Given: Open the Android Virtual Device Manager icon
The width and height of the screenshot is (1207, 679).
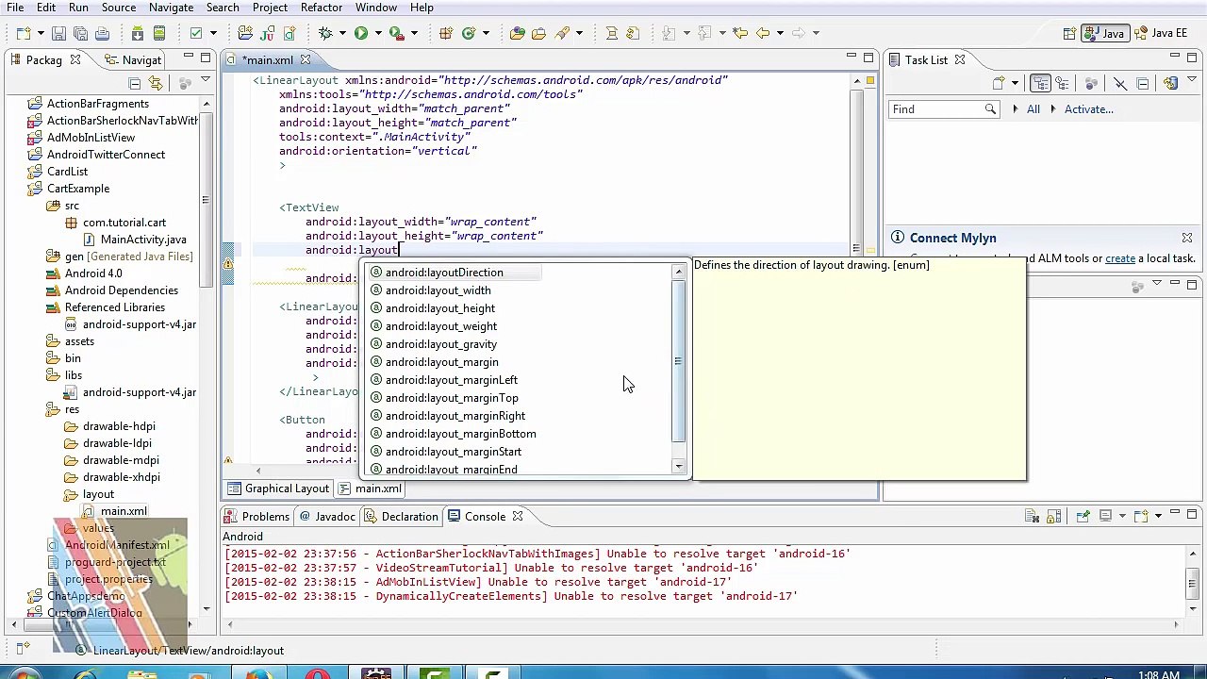Looking at the screenshot, I should [159, 33].
